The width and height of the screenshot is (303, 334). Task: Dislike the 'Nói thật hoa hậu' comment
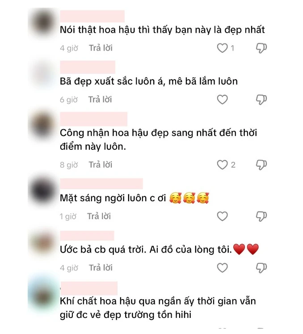tap(261, 48)
